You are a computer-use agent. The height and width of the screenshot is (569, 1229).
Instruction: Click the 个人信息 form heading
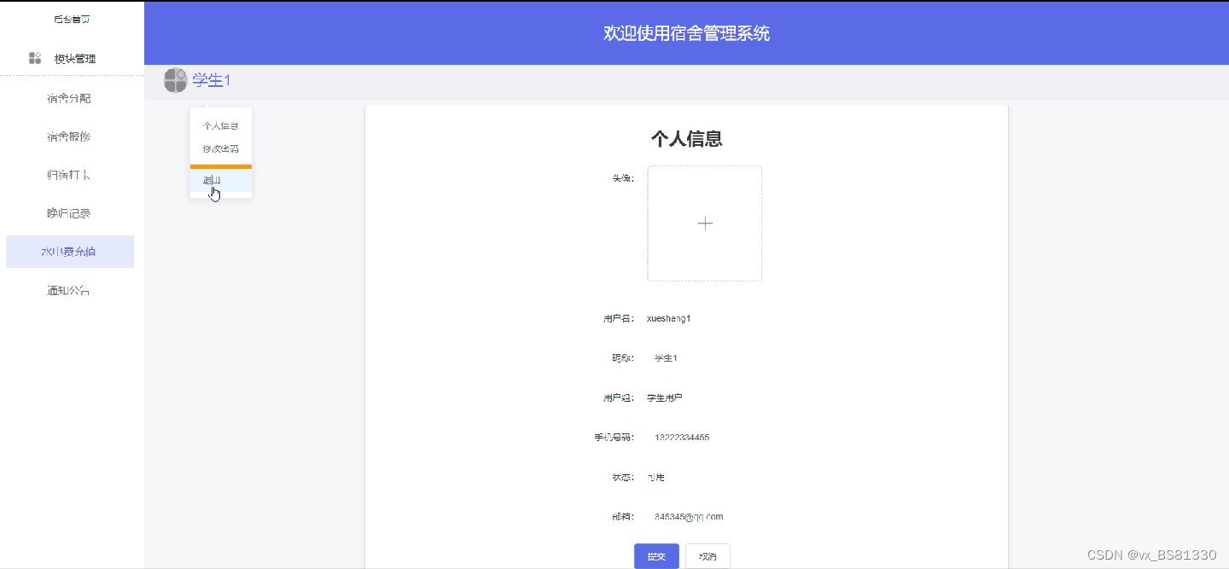click(x=687, y=139)
